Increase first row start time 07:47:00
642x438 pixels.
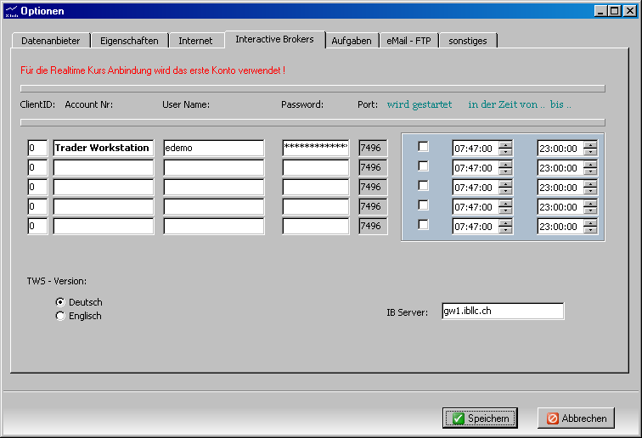coord(505,145)
